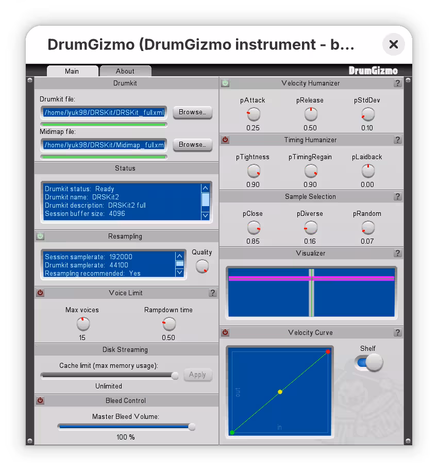Screen dimensions: 438x471
Task: Open the Visualizer help icon
Action: [x=397, y=253]
